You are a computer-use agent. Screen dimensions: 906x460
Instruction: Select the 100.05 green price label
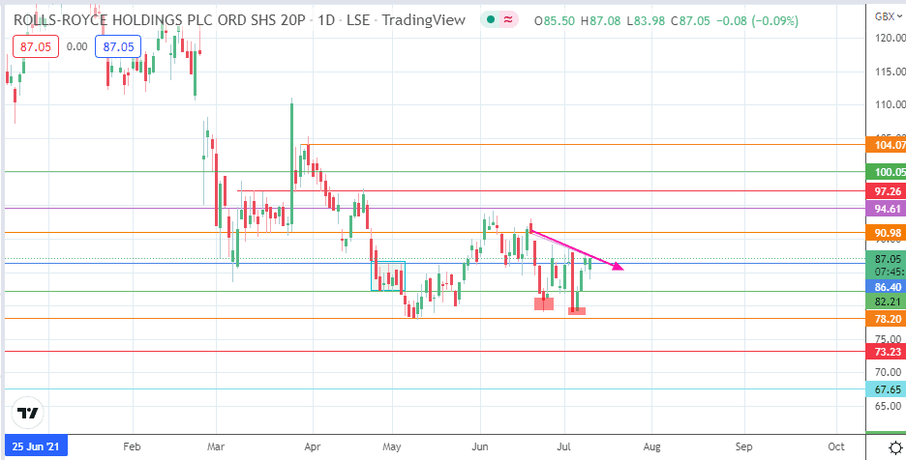pyautogui.click(x=886, y=171)
